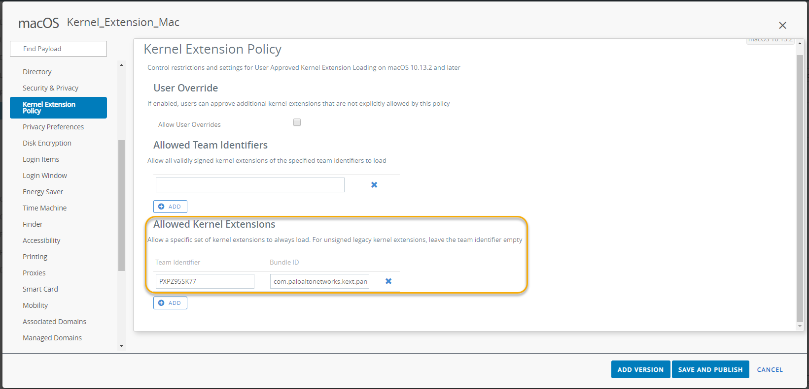809x389 pixels.
Task: Cancel editing the profile
Action: pyautogui.click(x=770, y=370)
